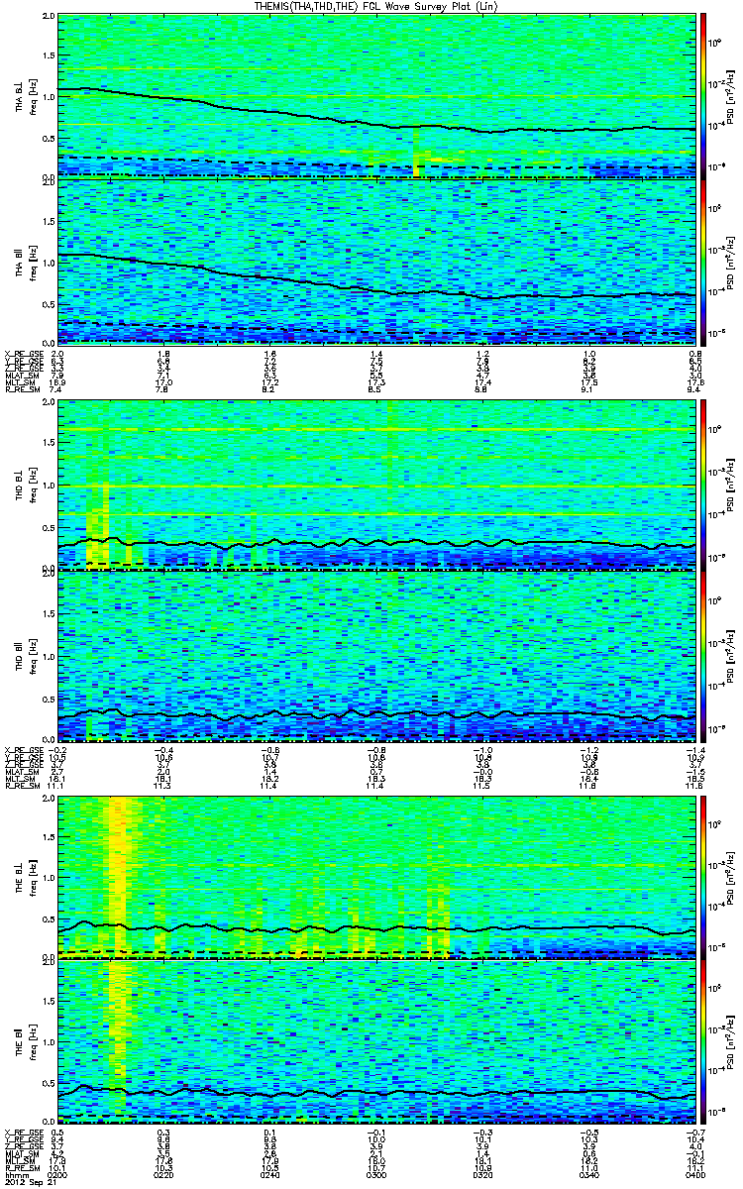Click the THE B-parallel PSD color bar
The image size is (743, 1189).
[704, 1042]
